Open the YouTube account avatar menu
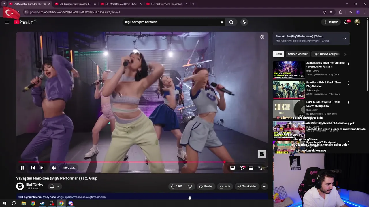The height and width of the screenshot is (207, 369). pos(357,22)
